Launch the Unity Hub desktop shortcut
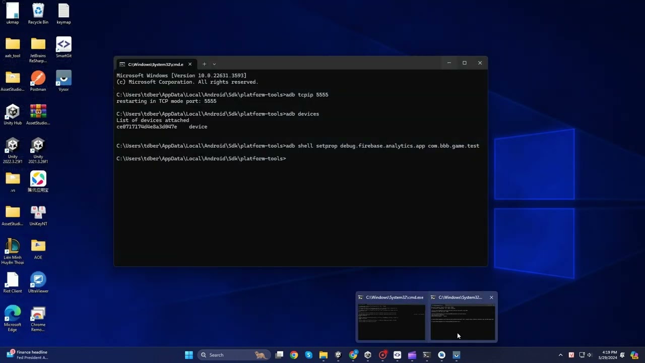Image resolution: width=645 pixels, height=363 pixels. click(x=13, y=114)
